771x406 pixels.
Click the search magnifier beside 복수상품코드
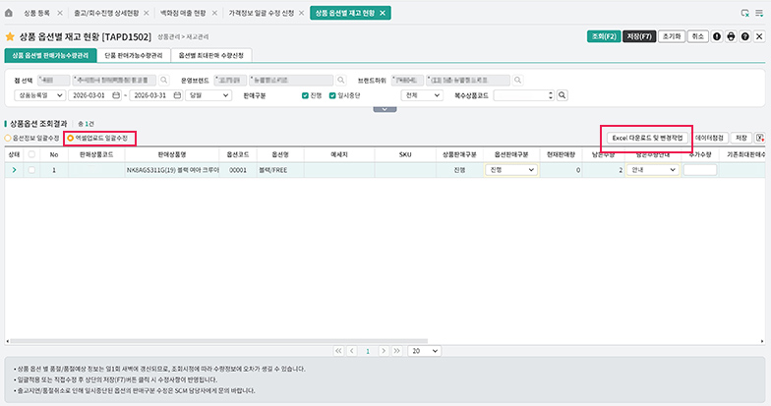[563, 95]
